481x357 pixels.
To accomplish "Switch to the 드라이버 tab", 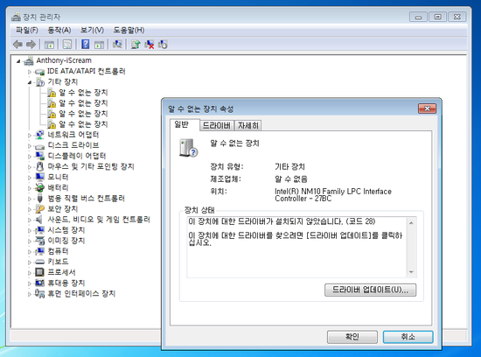I will tap(217, 125).
